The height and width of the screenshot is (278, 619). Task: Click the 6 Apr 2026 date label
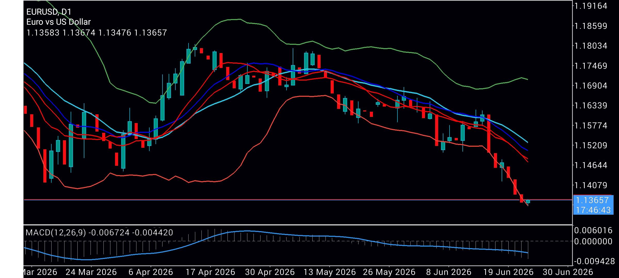click(151, 272)
